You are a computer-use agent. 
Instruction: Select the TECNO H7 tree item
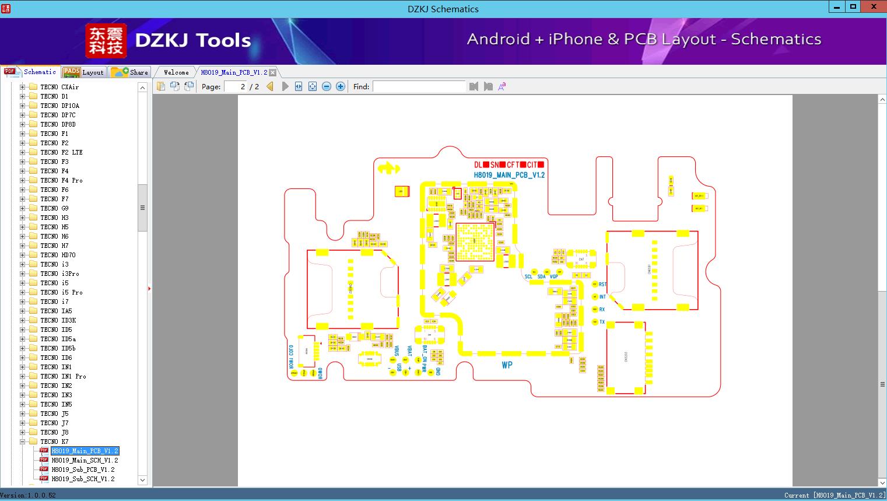coord(54,246)
